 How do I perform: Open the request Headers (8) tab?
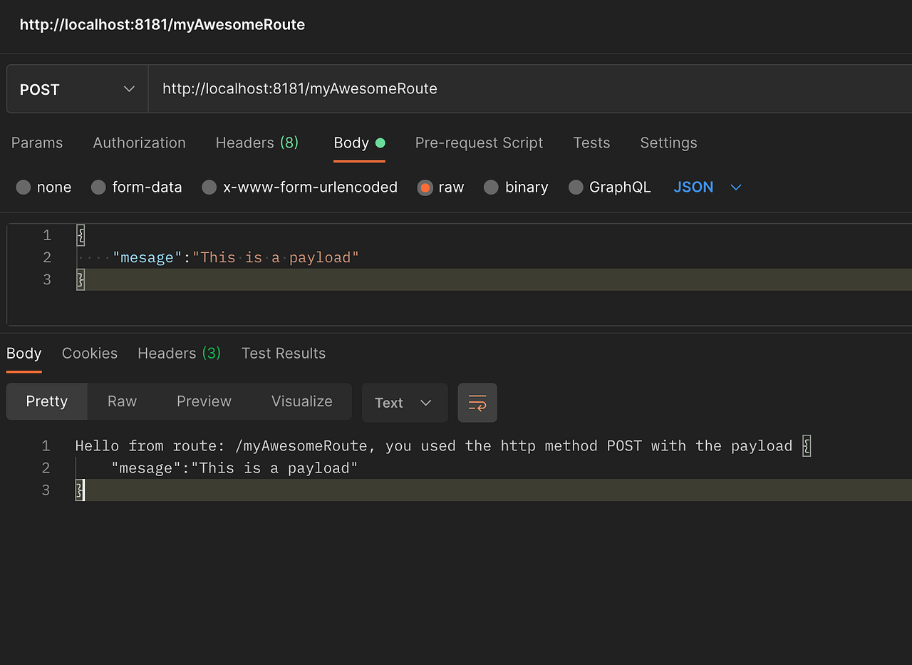(x=257, y=143)
